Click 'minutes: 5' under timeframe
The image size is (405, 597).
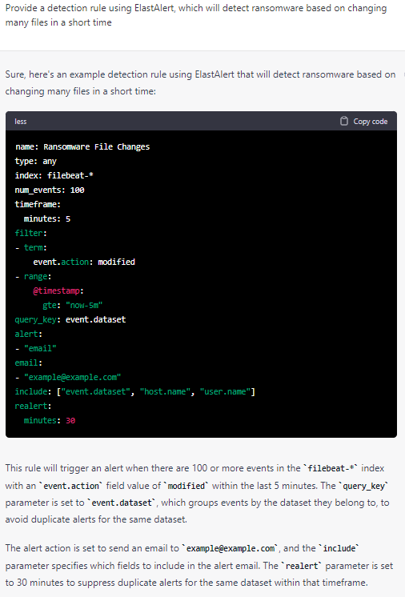[x=46, y=219]
